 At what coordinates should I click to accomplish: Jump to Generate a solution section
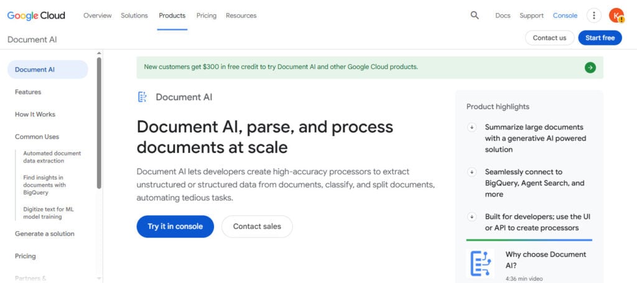(x=45, y=234)
